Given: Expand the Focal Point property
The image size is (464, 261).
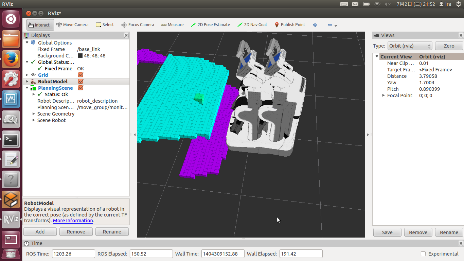Looking at the screenshot, I should (x=383, y=95).
